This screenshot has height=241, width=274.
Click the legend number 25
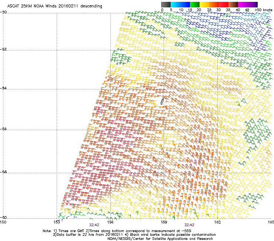209,10
